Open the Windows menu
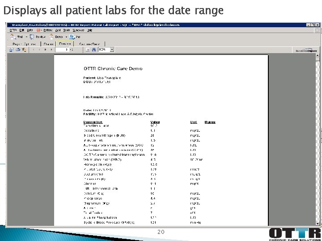The width and height of the screenshot is (322, 241). 78,30
